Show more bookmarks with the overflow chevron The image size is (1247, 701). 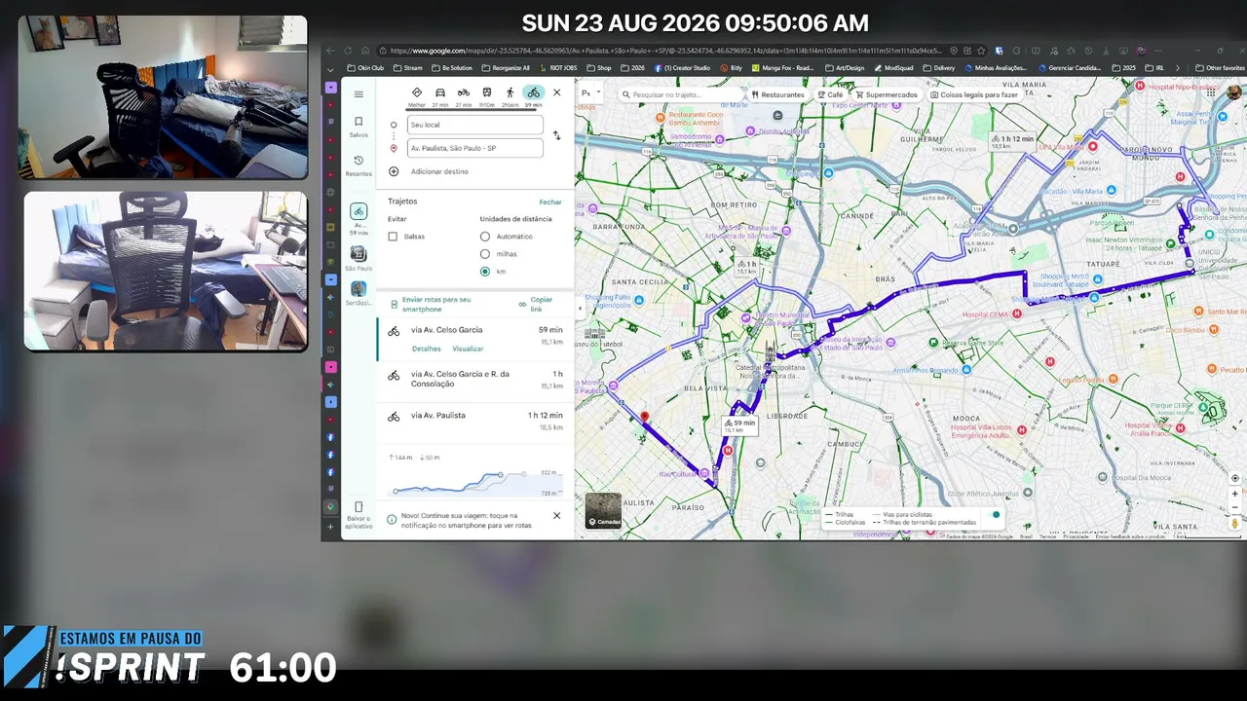coord(1177,68)
